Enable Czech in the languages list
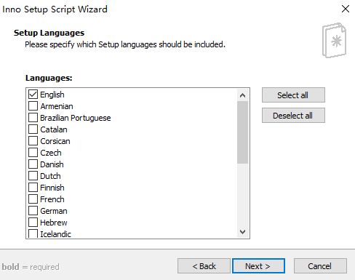The height and width of the screenshot is (280, 355). [33, 153]
